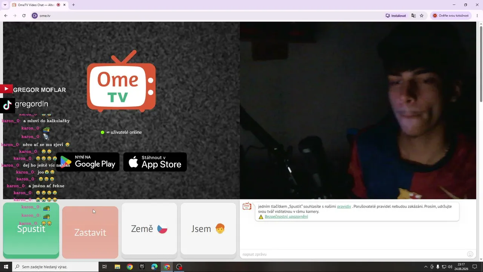
Task: Click the ome.tv address bar
Action: tap(208, 15)
